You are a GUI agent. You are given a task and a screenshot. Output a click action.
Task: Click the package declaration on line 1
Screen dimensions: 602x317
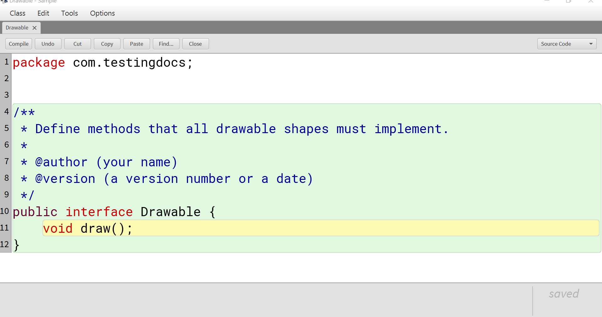click(x=102, y=62)
